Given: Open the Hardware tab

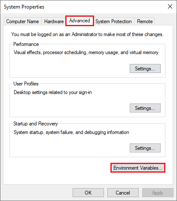Looking at the screenshot, I should point(54,21).
